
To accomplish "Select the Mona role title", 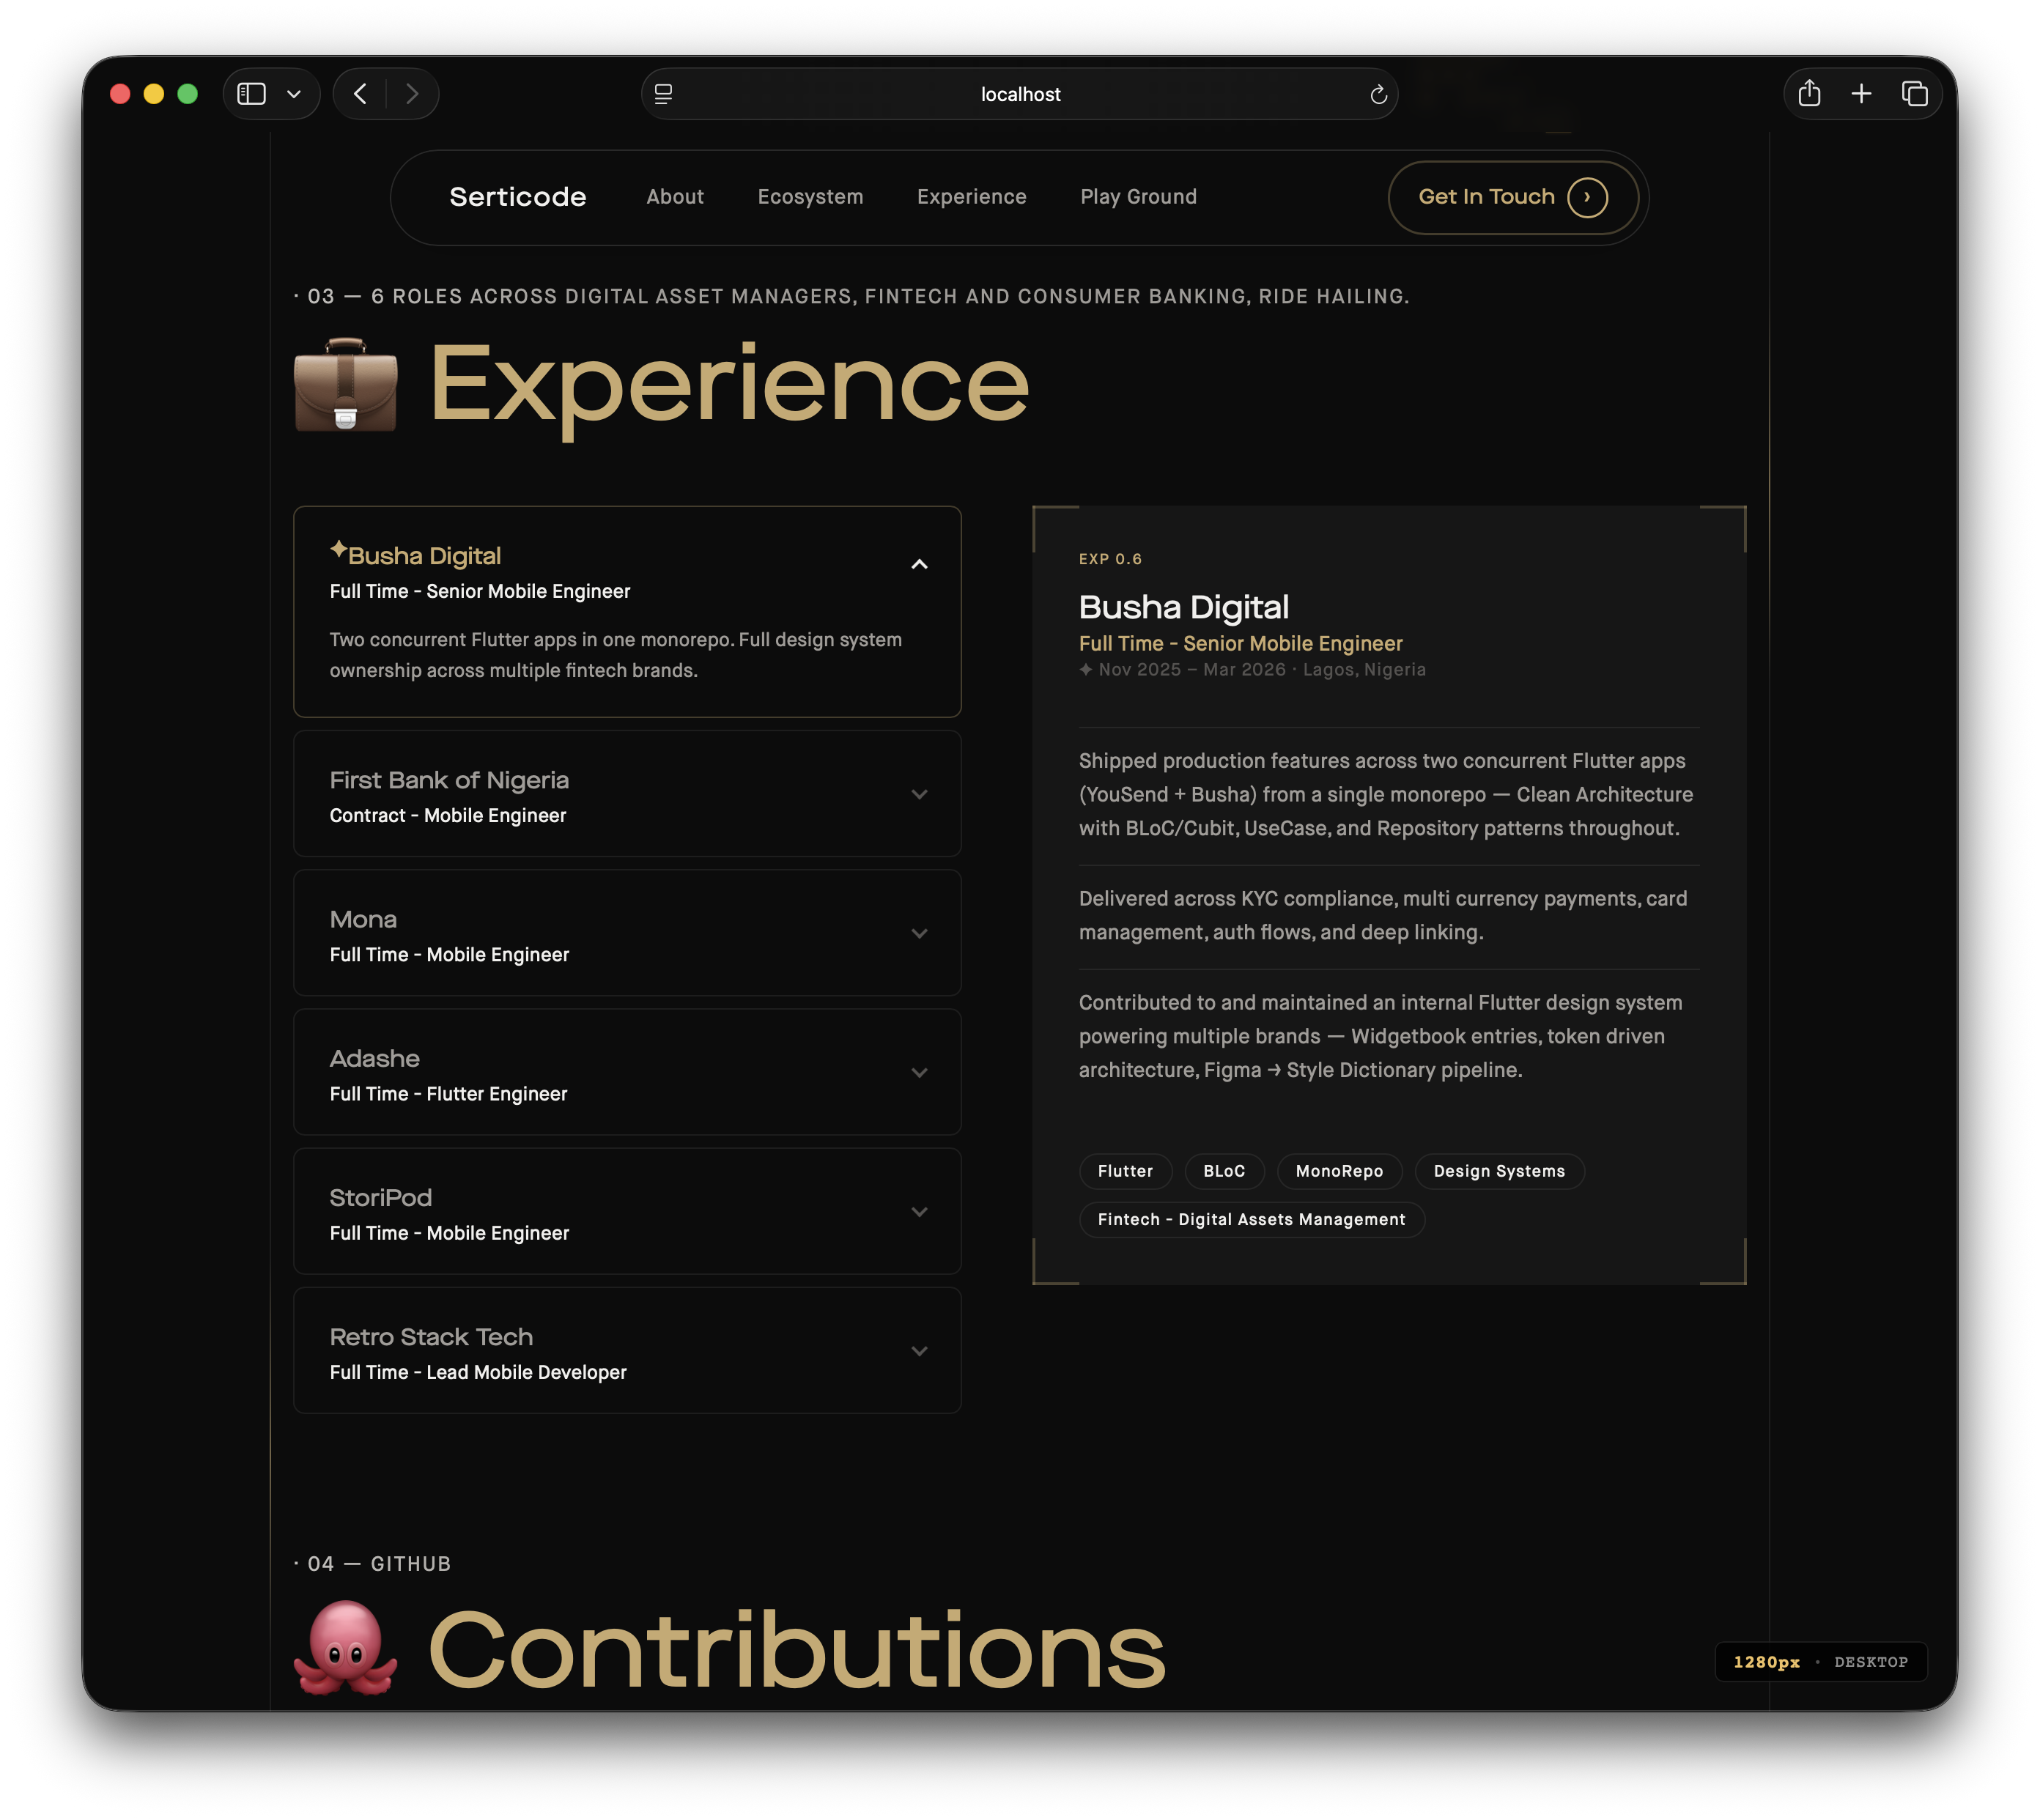I will tap(363, 919).
